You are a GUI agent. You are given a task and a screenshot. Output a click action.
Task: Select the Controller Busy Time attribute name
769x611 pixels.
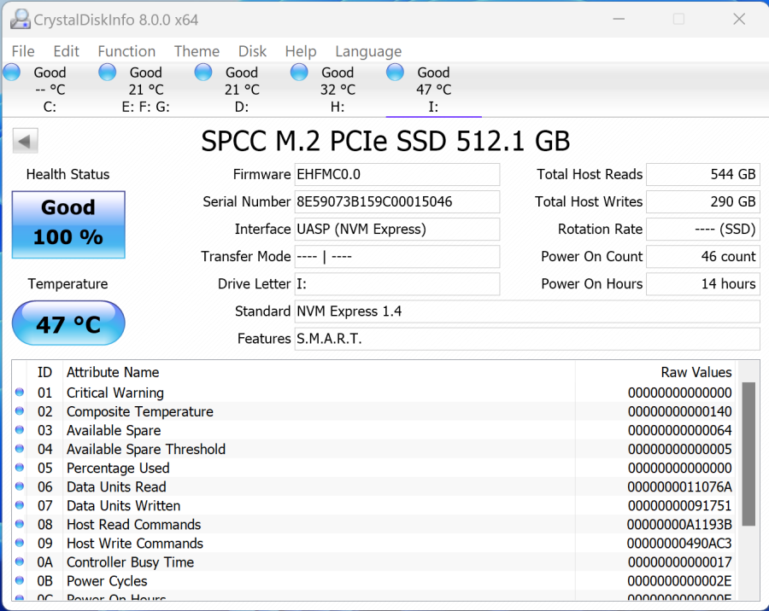(x=131, y=562)
